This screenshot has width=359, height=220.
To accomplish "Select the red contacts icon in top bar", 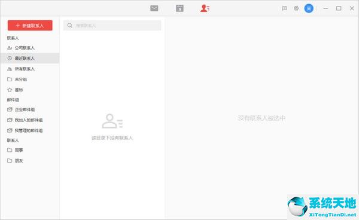I will pos(205,8).
